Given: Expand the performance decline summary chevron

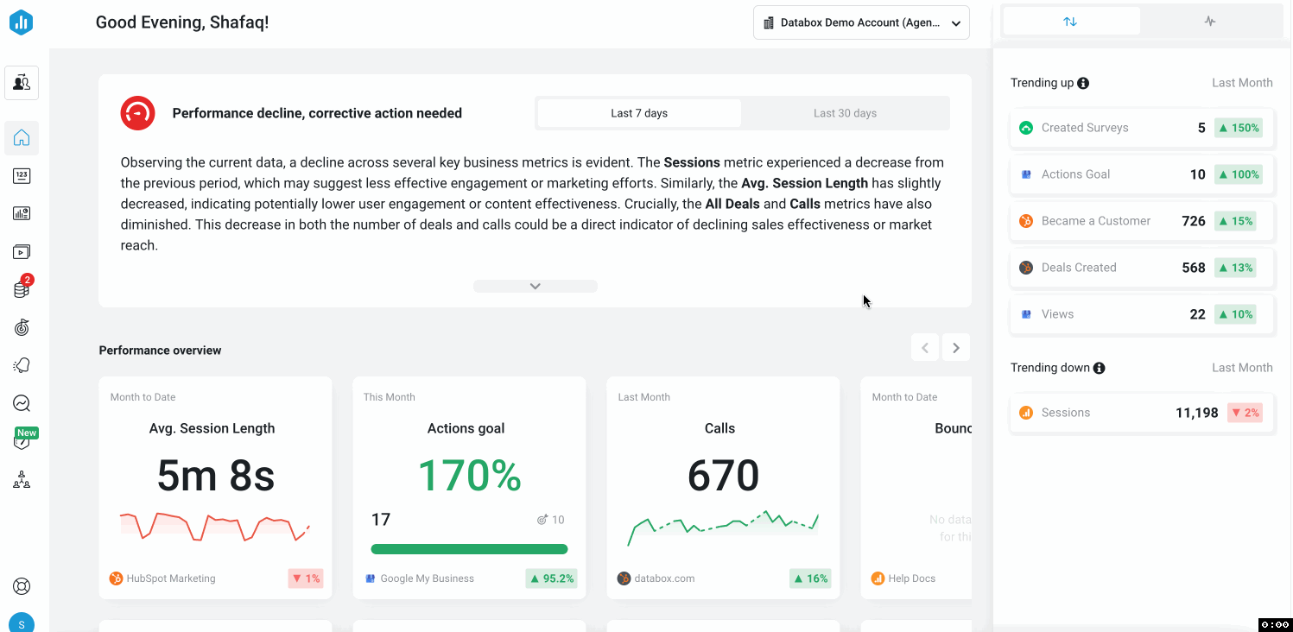Looking at the screenshot, I should 535,285.
